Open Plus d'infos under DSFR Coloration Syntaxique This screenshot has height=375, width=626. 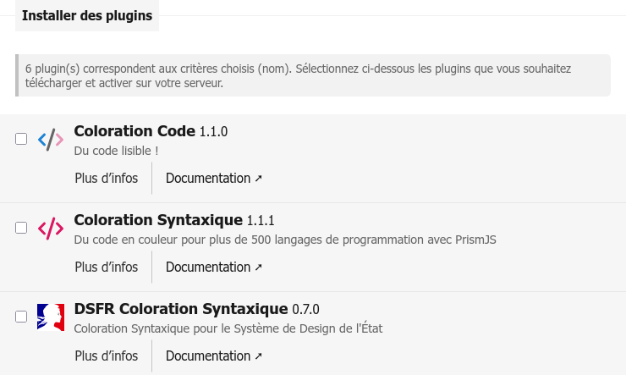tap(106, 356)
